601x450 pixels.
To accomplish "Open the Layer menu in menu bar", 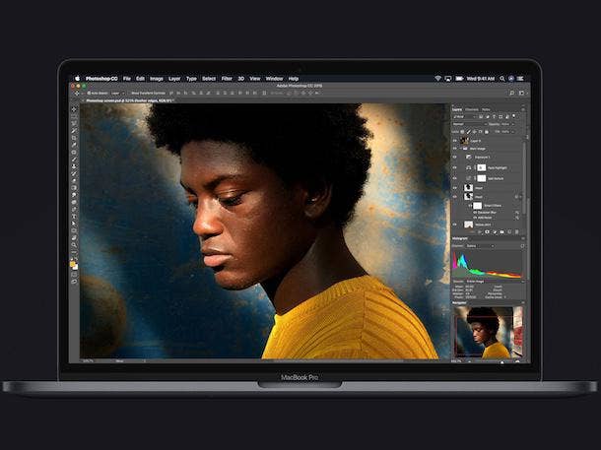I will point(174,78).
